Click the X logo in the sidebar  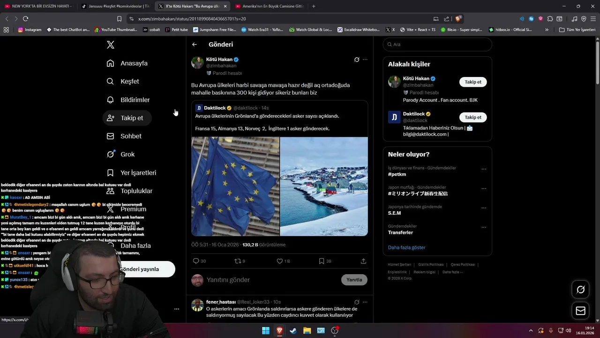(x=111, y=45)
